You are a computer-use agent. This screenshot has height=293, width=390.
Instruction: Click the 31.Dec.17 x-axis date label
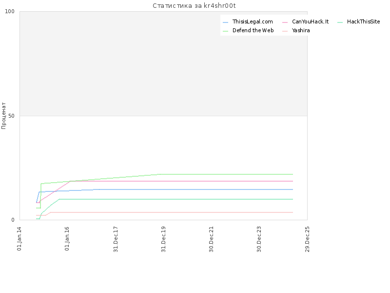tap(116, 238)
